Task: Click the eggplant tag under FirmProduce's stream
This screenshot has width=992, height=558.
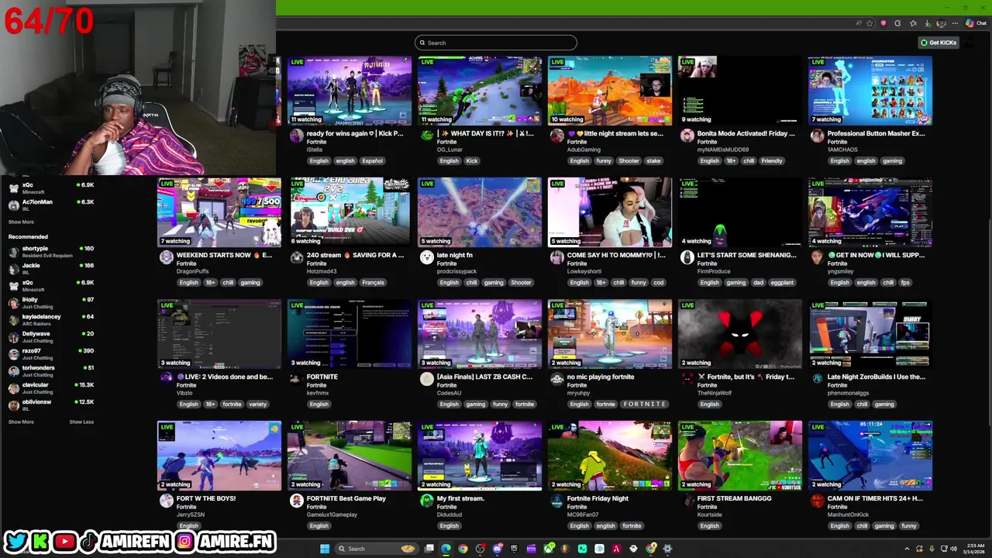Action: click(x=783, y=282)
